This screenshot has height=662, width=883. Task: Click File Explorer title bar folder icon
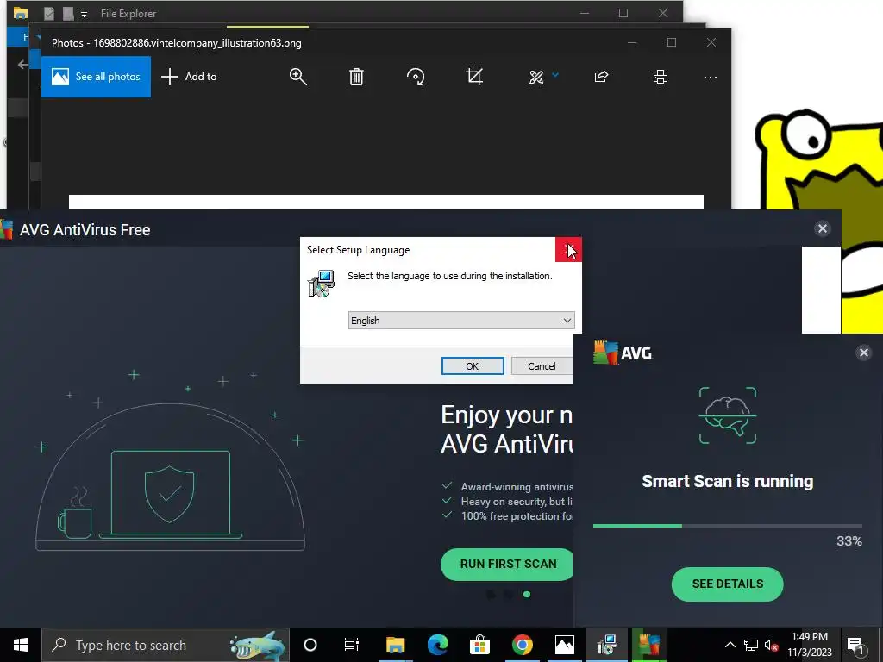(21, 13)
